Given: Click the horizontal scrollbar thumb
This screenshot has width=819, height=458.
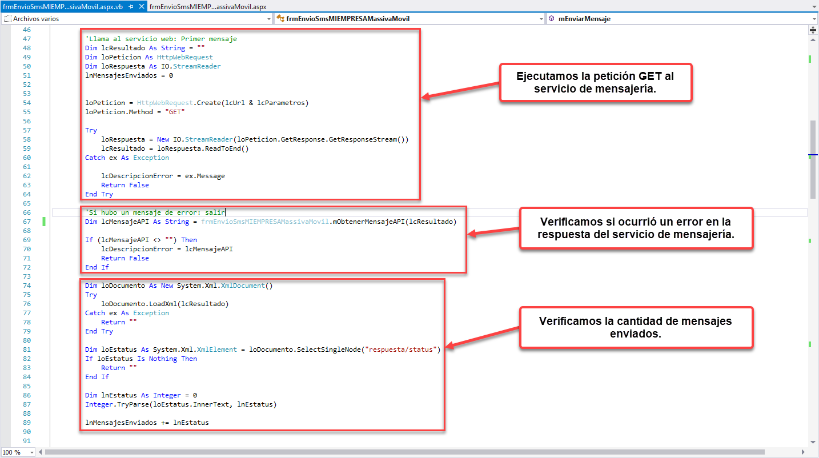Looking at the screenshot, I should 400,452.
